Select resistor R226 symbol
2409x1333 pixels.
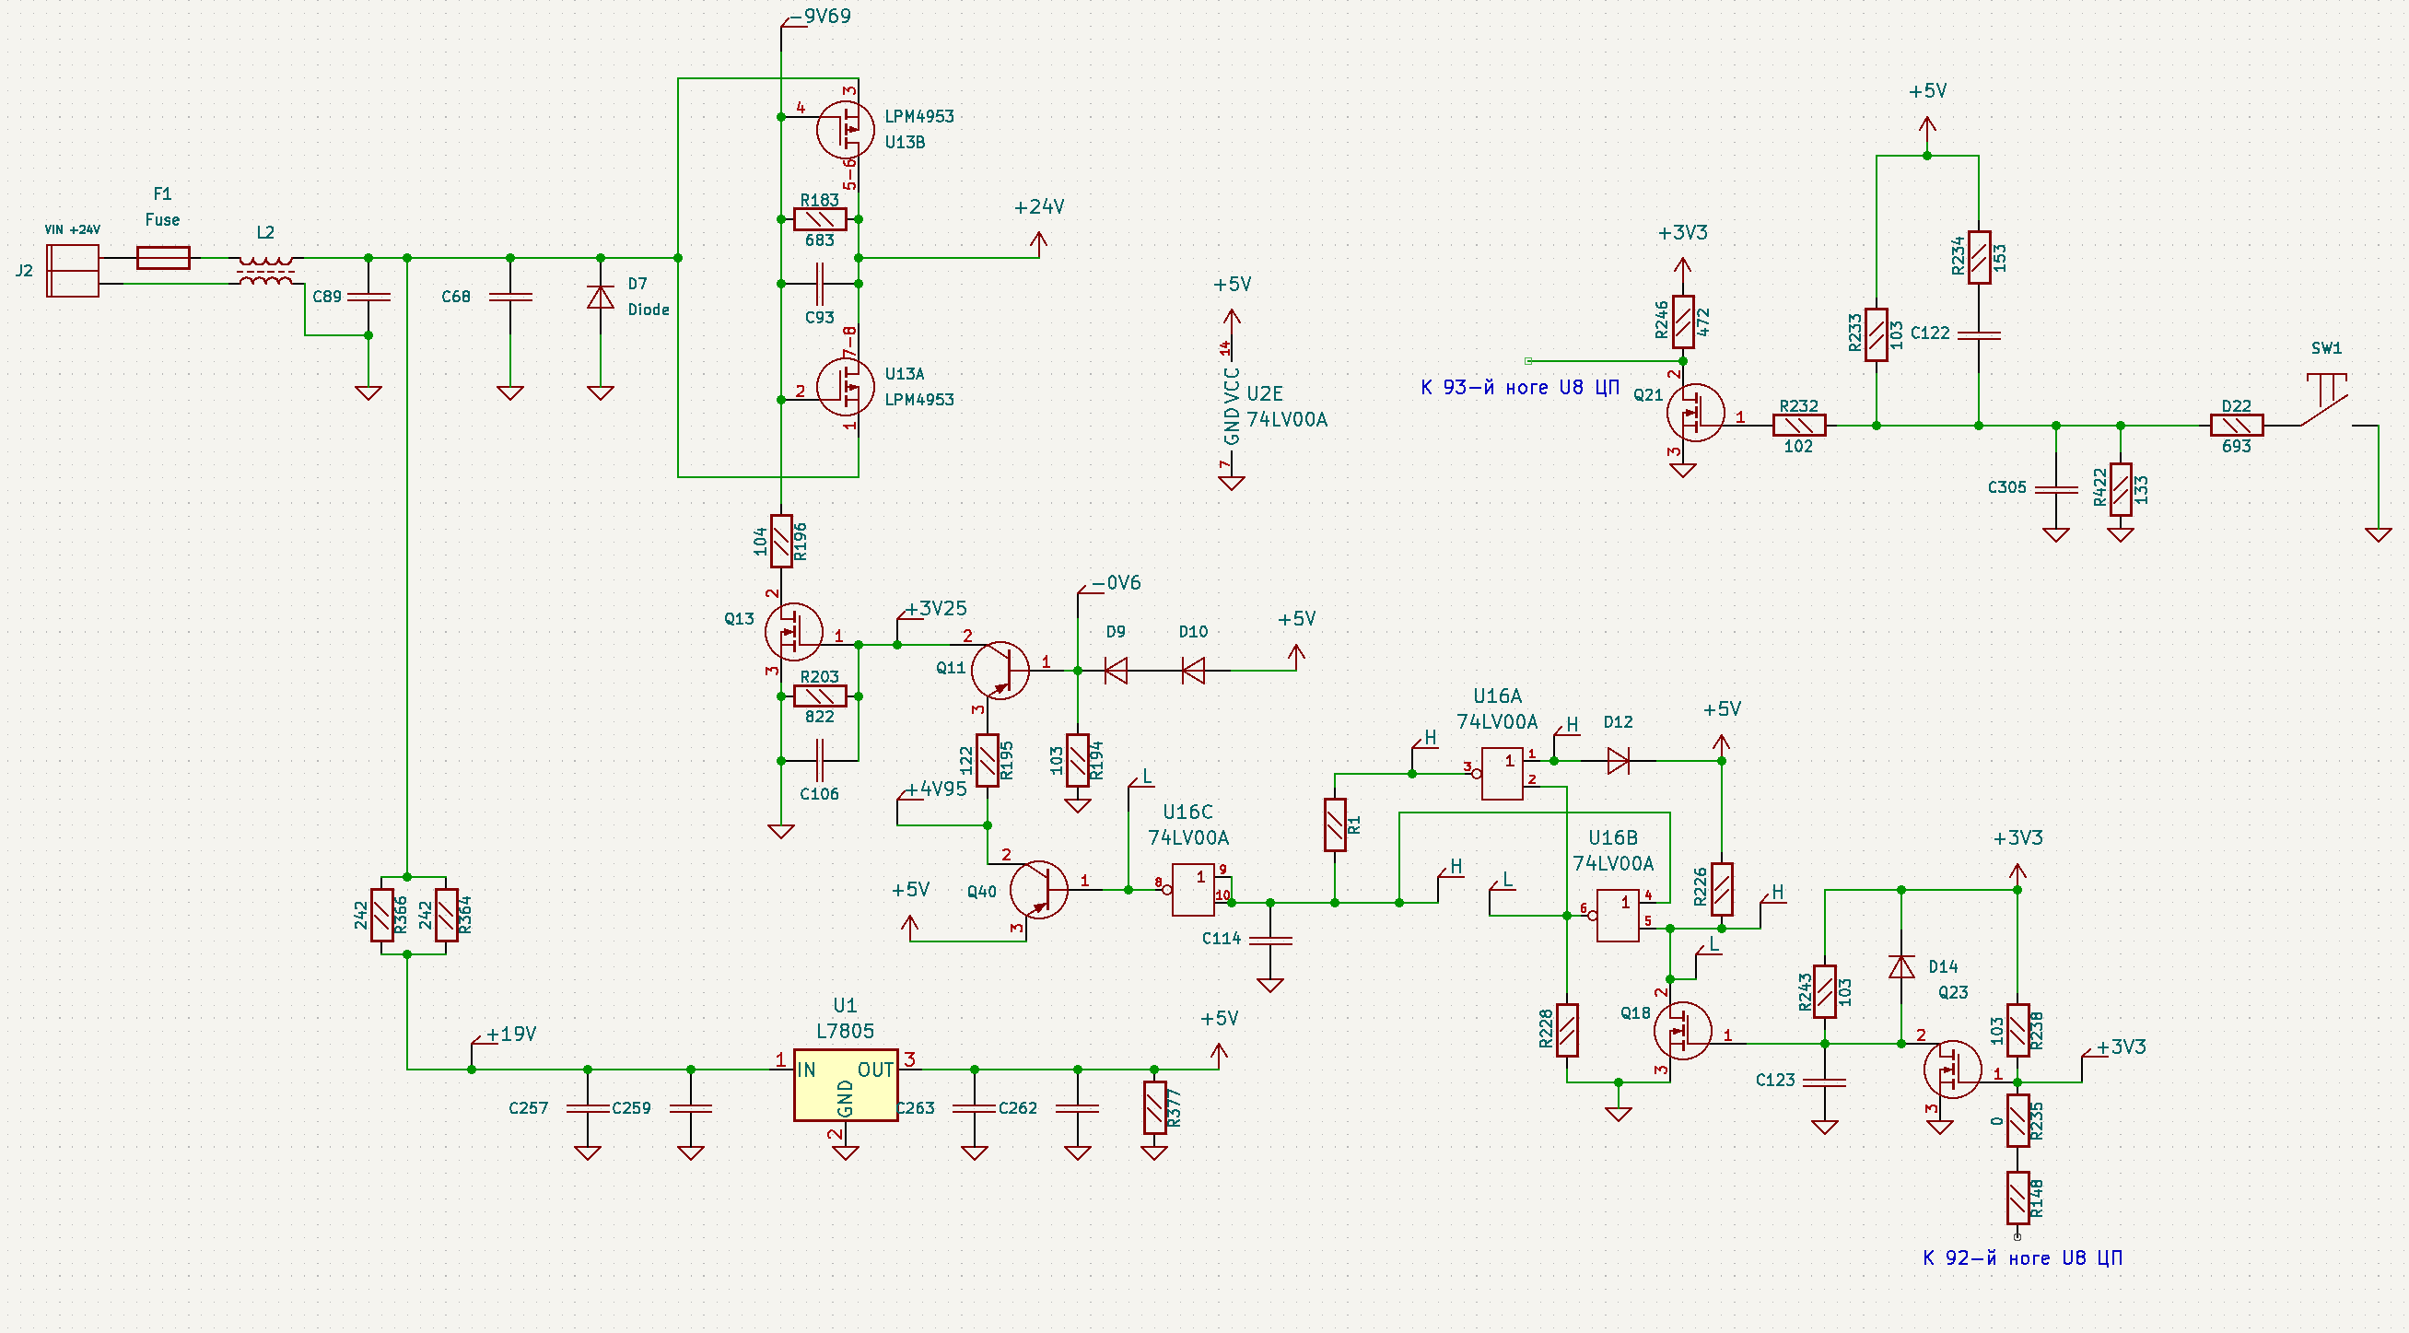(1722, 890)
